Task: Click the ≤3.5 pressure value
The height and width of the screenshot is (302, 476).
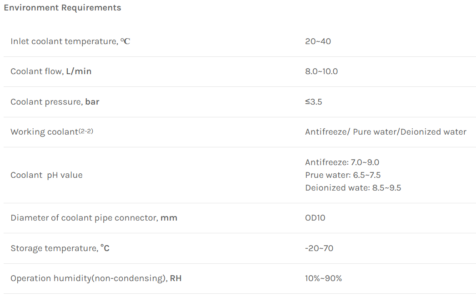Action: click(x=313, y=102)
